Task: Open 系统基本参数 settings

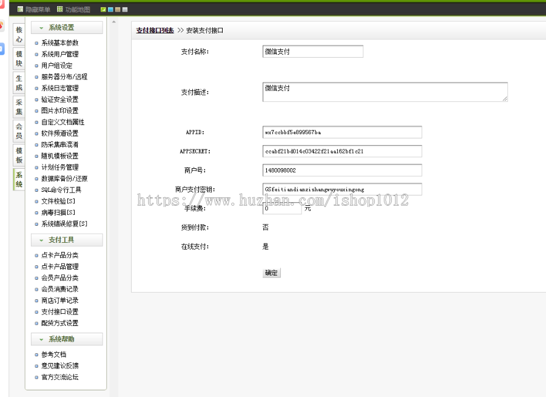Action: [60, 43]
